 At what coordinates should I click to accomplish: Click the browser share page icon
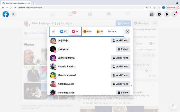click(154, 8)
